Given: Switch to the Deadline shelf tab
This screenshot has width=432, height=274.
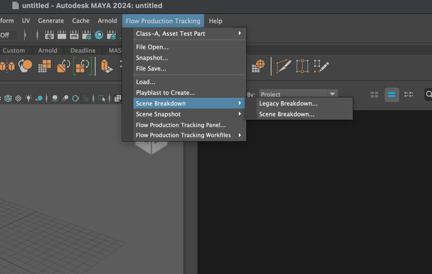Looking at the screenshot, I should click(x=83, y=51).
